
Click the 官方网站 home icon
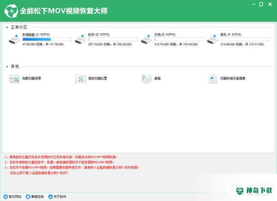tap(6, 196)
